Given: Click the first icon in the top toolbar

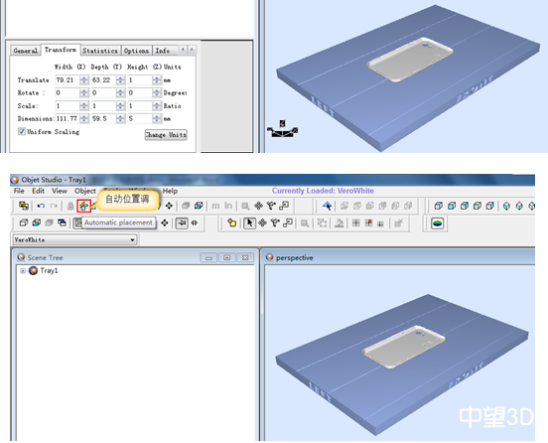Looking at the screenshot, I should coord(24,206).
